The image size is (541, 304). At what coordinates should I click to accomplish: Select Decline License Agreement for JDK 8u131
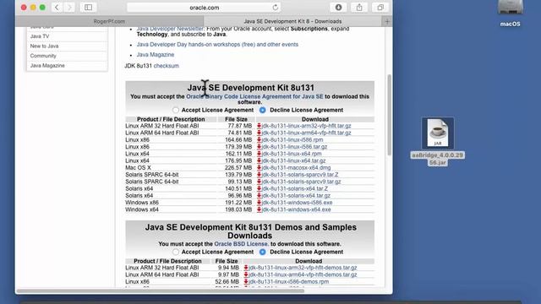pos(263,110)
